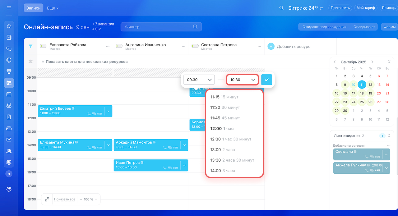Click Добавить ресурс to add a resource
The height and width of the screenshot is (216, 398).
coord(289,47)
